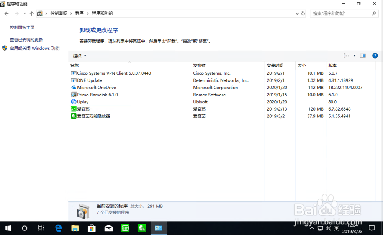The width and height of the screenshot is (383, 235).
Task: Click the Cisco Systems VPN Client program icon
Action: point(73,73)
